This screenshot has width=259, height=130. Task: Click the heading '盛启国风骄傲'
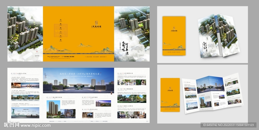pyautogui.click(x=57, y=97)
